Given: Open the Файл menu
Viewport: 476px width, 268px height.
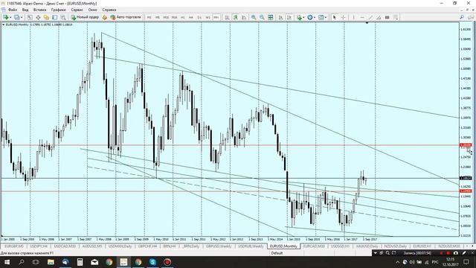Looking at the screenshot, I should tap(13, 10).
